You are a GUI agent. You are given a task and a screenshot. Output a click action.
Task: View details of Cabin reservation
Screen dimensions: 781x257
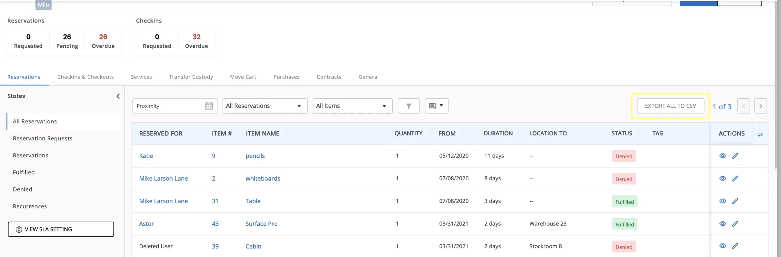click(x=722, y=246)
